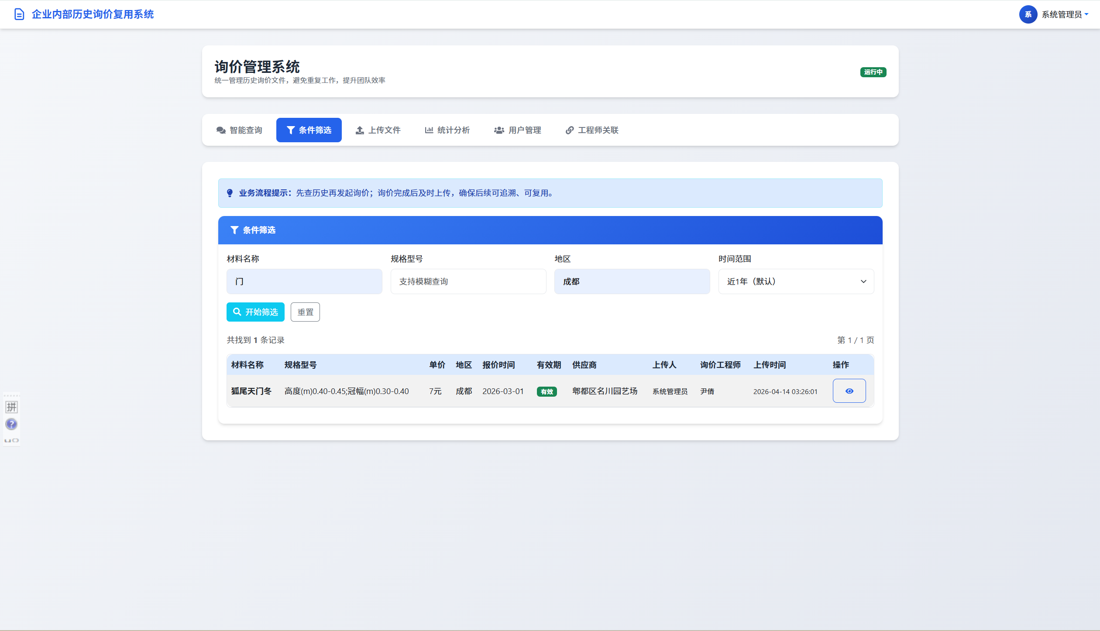Click the 单价 column header

click(437, 365)
